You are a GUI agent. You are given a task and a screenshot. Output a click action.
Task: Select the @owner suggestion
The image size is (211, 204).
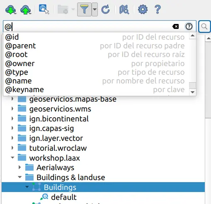click(x=96, y=64)
